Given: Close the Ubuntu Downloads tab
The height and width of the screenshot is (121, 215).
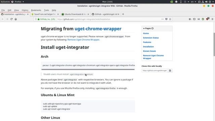Looking at the screenshot, I should point(88,14).
